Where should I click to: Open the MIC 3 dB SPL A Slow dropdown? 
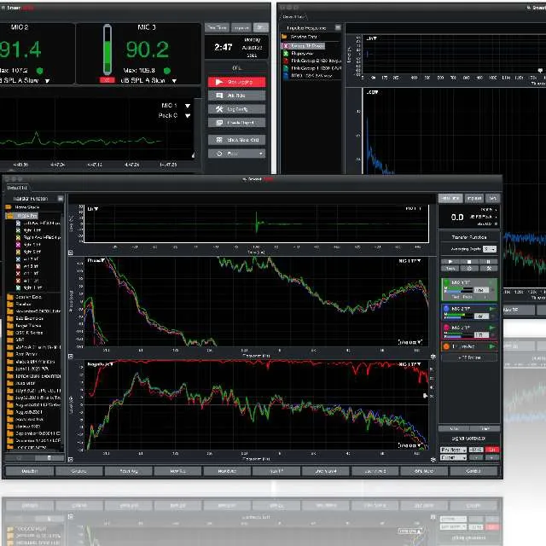pyautogui.click(x=174, y=81)
